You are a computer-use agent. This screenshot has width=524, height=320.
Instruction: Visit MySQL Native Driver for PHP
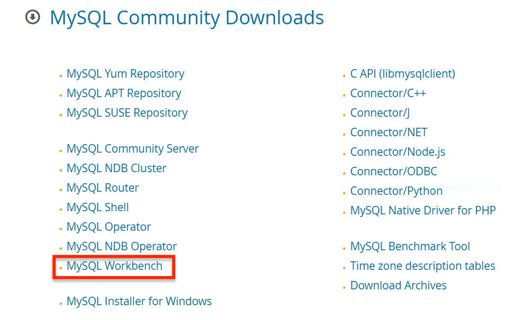pyautogui.click(x=423, y=211)
